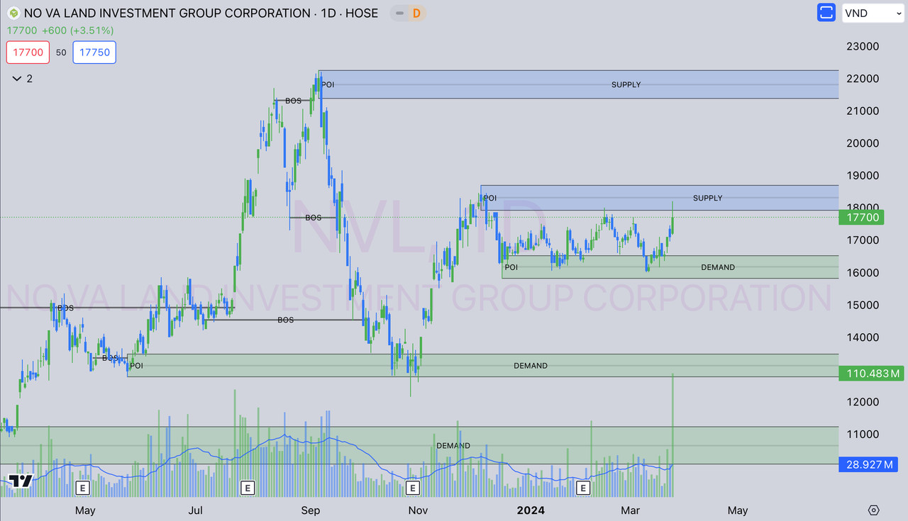The width and height of the screenshot is (908, 521).
Task: Click the TradingView logo
Action: pyautogui.click(x=21, y=481)
